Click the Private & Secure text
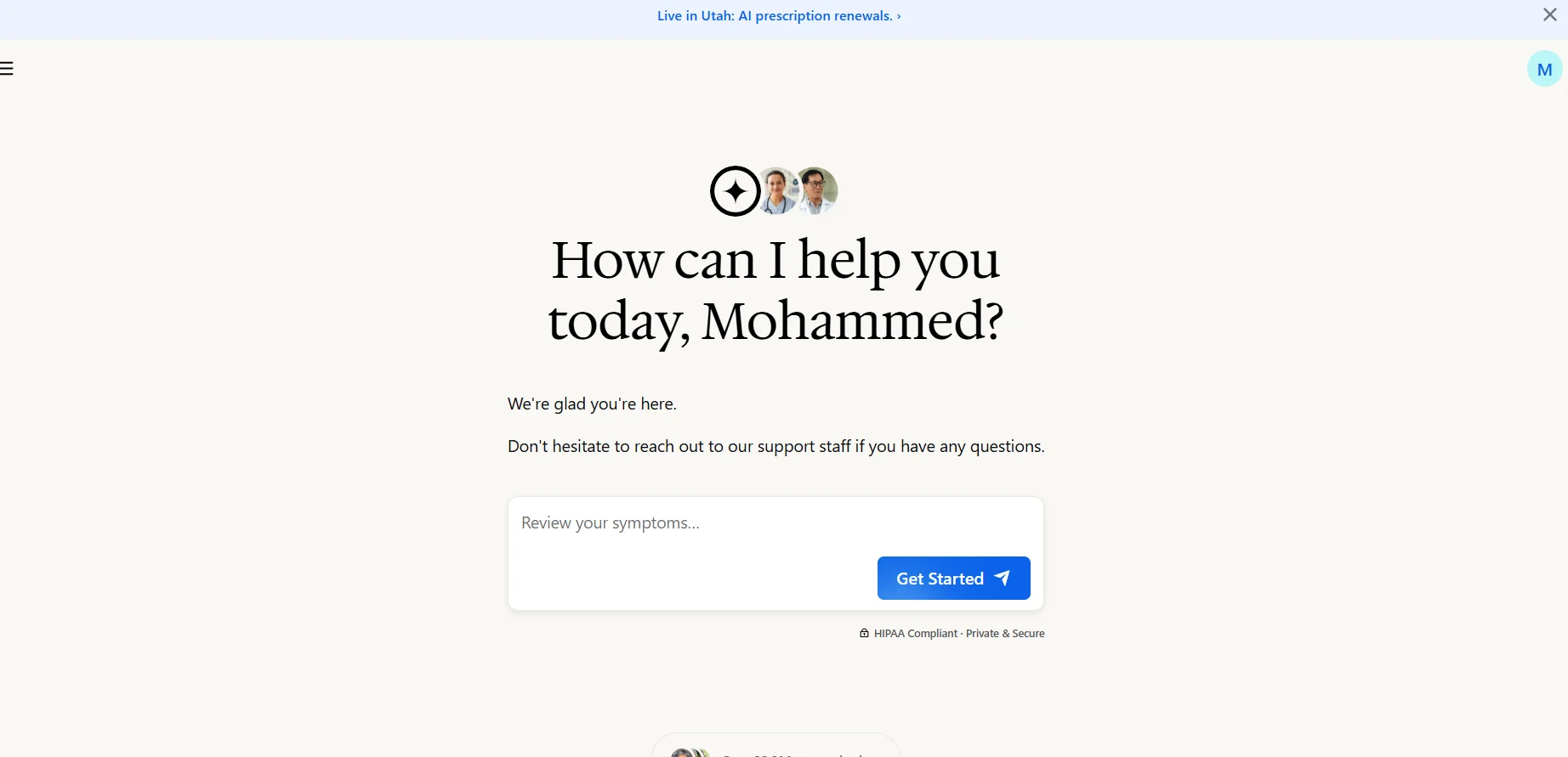This screenshot has width=1568, height=757. (x=1005, y=634)
